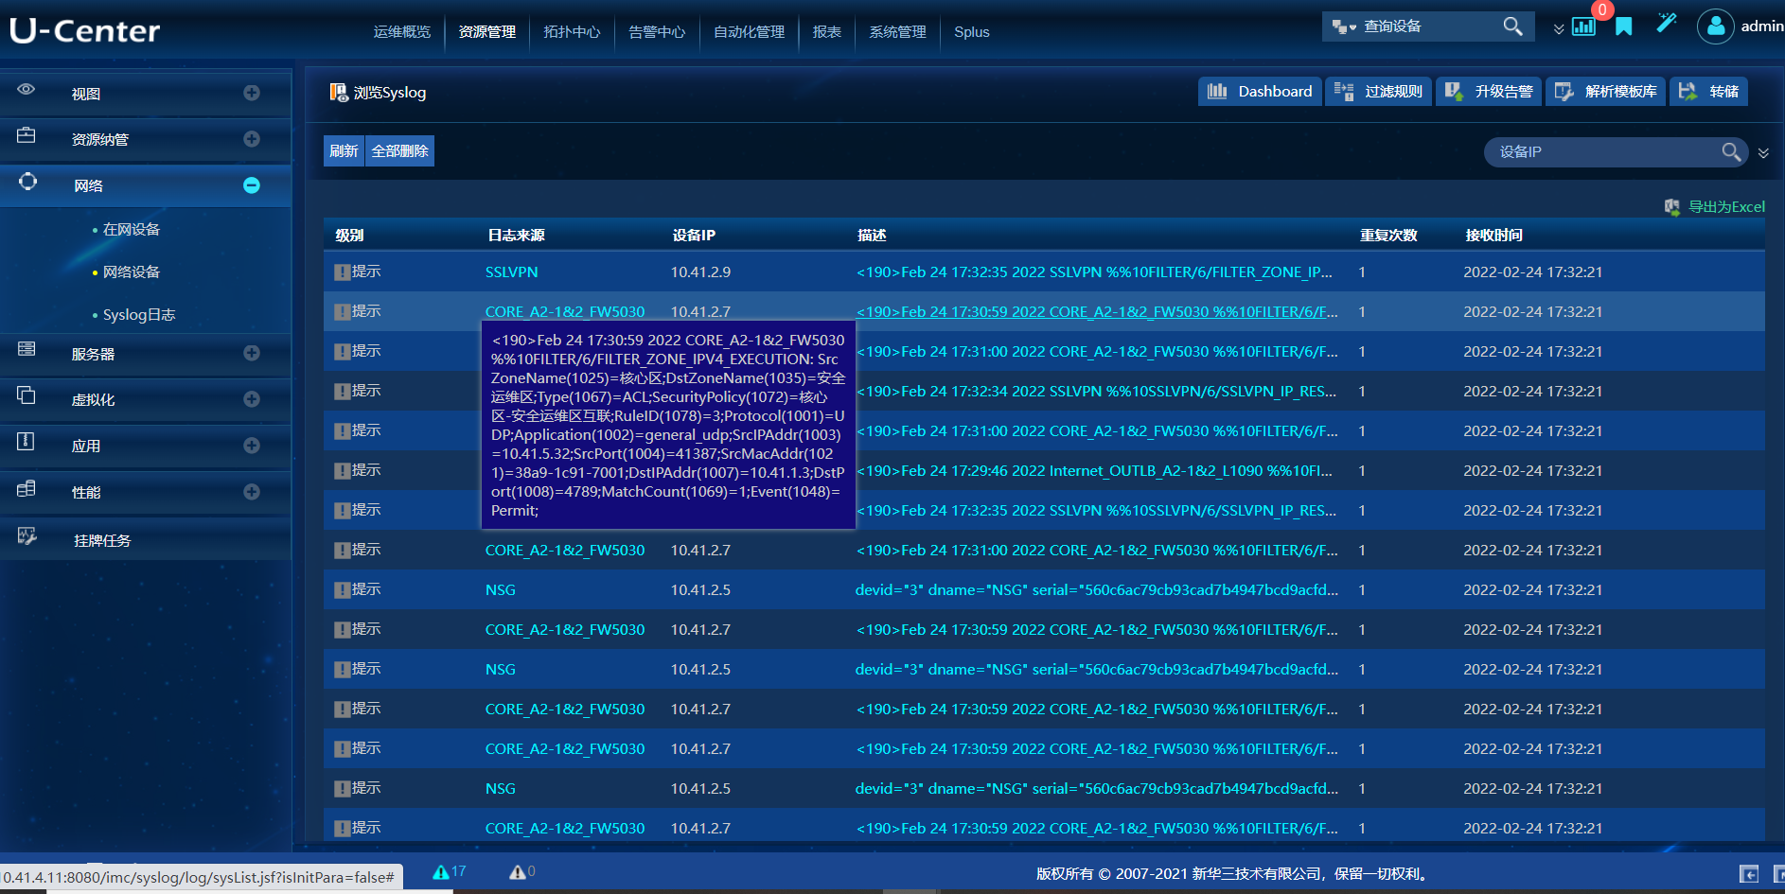1785x894 pixels.
Task: Open the SSLVPN log source link
Action: 511,272
